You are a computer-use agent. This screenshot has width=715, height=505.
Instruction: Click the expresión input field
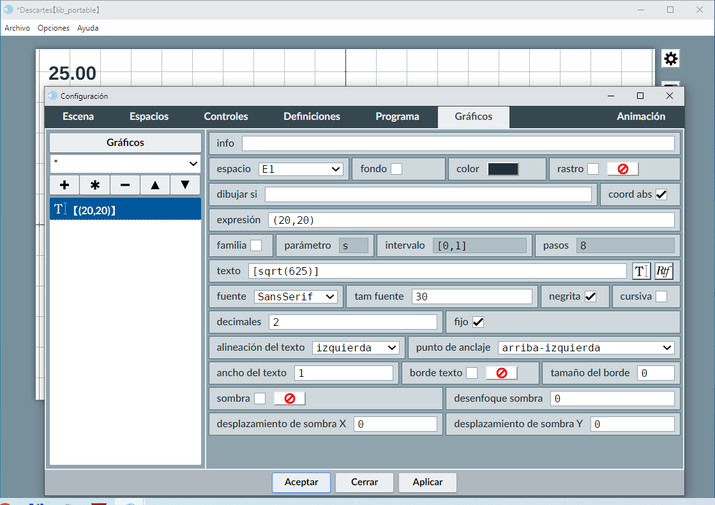tap(470, 220)
